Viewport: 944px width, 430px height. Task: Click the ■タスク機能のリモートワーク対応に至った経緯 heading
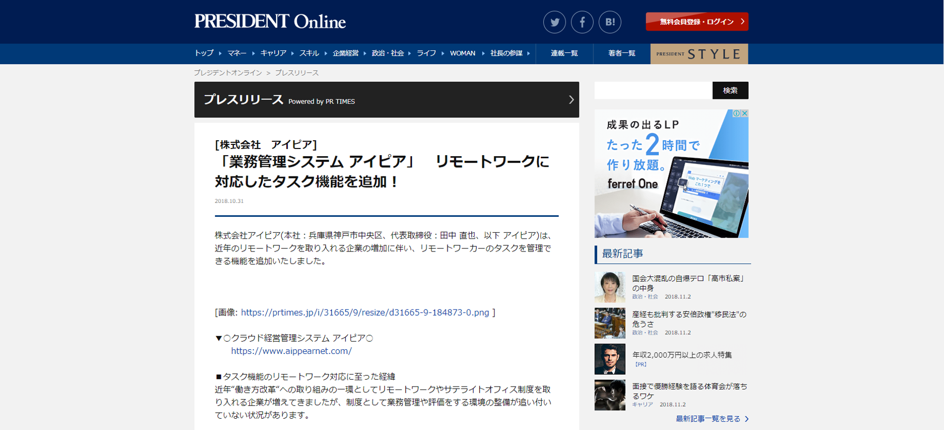click(x=305, y=377)
